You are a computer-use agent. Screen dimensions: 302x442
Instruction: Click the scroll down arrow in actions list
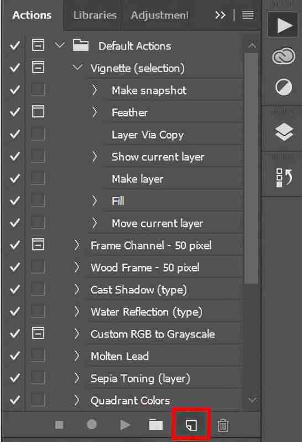point(252,399)
